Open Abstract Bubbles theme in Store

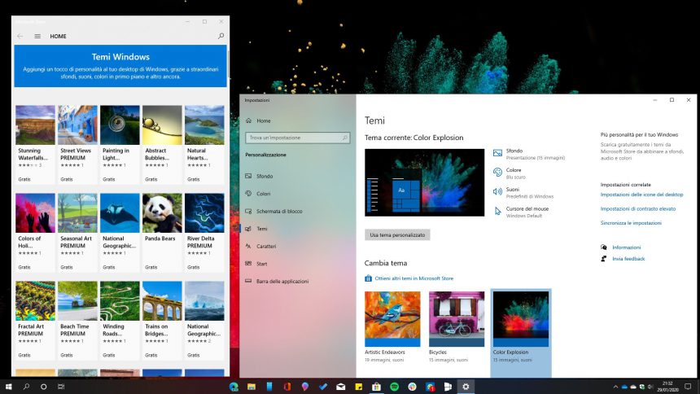click(162, 144)
